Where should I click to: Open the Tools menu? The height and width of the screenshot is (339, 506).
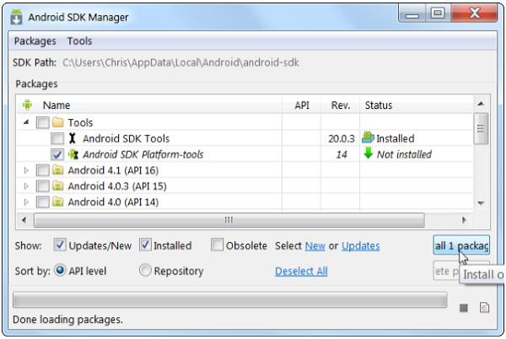tap(80, 40)
